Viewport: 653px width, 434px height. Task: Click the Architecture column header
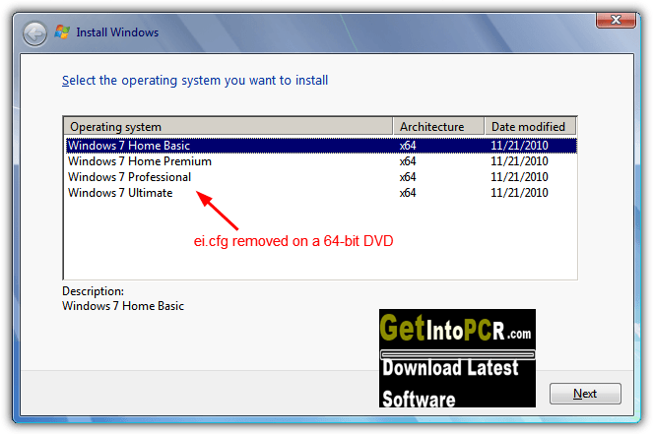coord(438,127)
